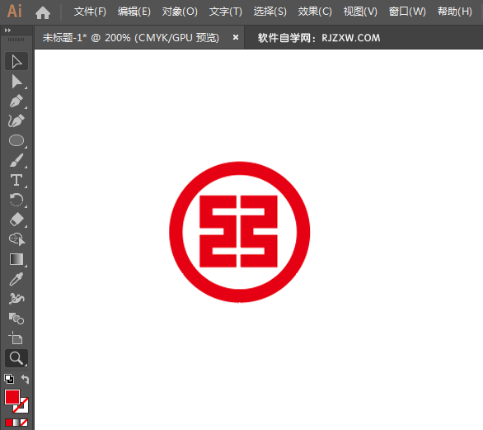Open the 效果(C) menu
The width and height of the screenshot is (483, 430).
[x=315, y=12]
